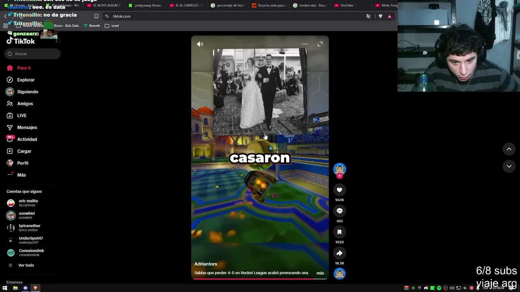Switch to the EL NUVO ALBUM tab
The width and height of the screenshot is (520, 292).
[104, 5]
